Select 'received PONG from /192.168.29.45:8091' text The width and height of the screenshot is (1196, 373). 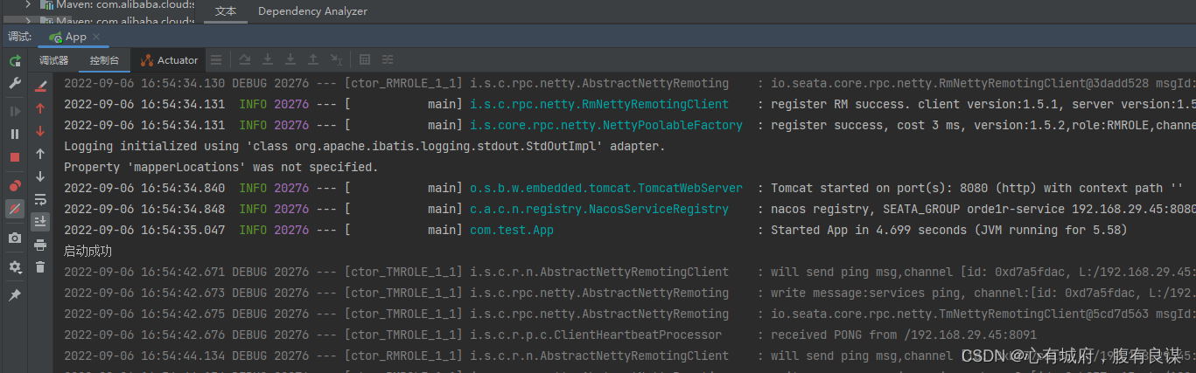click(x=904, y=335)
